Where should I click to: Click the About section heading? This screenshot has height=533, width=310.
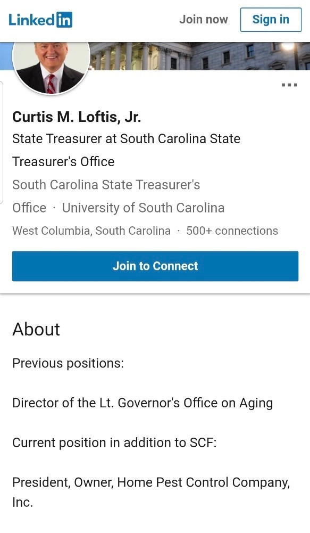click(x=36, y=330)
